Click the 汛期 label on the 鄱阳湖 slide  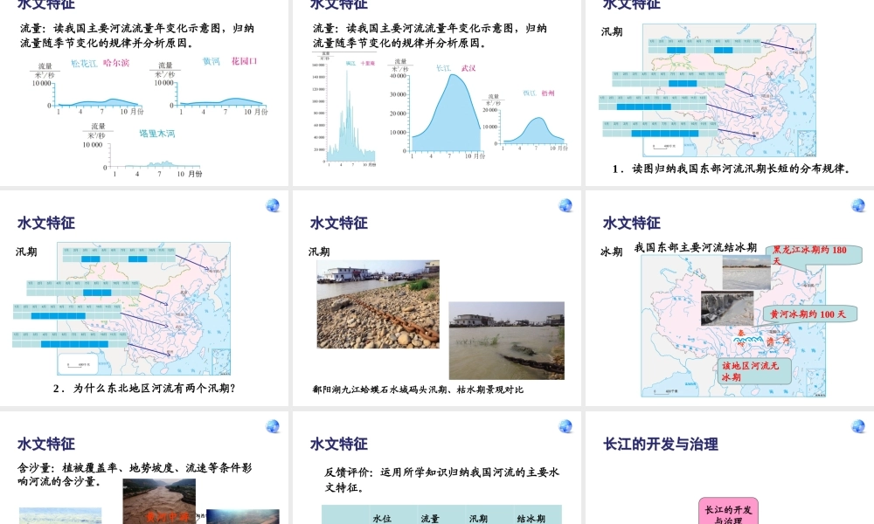tap(319, 252)
